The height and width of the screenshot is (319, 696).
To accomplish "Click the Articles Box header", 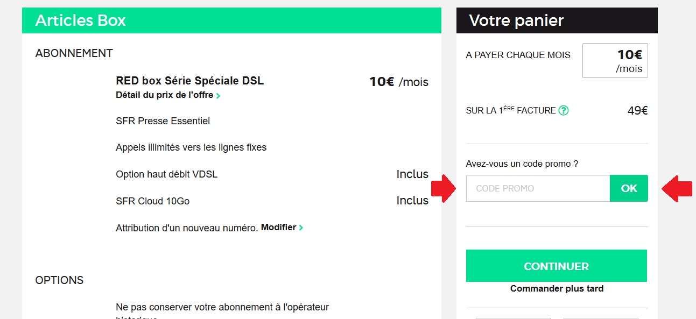I will tap(81, 20).
